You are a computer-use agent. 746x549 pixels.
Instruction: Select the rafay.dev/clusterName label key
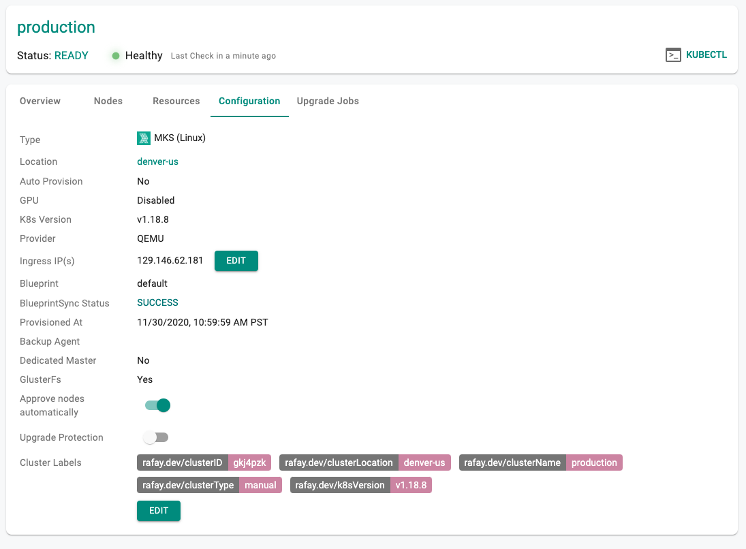(x=512, y=462)
